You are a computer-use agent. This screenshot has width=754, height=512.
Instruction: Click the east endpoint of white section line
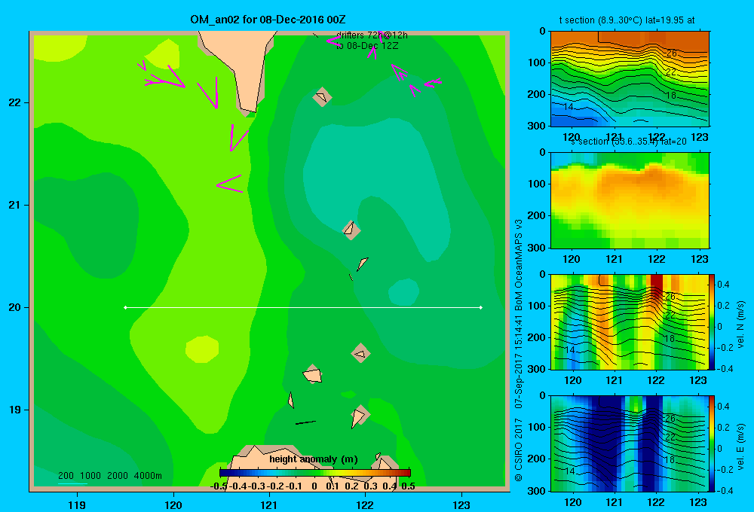[x=481, y=307]
